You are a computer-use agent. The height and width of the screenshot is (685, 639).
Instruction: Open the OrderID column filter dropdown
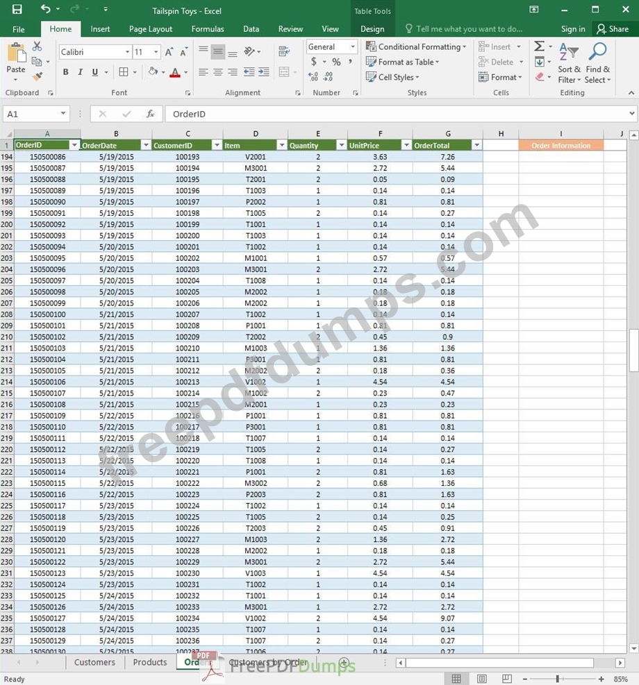point(74,145)
